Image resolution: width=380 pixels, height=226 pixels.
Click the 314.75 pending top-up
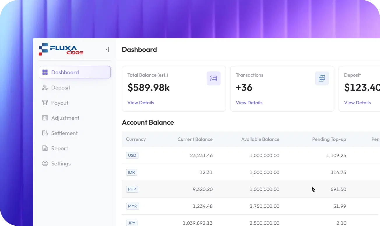pos(338,172)
